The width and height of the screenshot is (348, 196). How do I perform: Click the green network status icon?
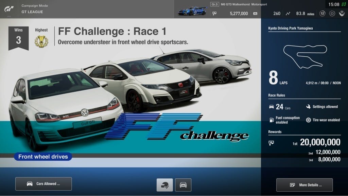pyautogui.click(x=344, y=4)
